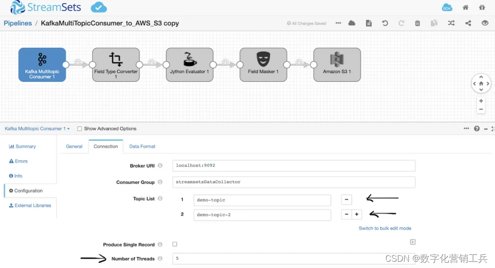Switch to the General tab
Screen dimensions: 495x268
click(74, 146)
